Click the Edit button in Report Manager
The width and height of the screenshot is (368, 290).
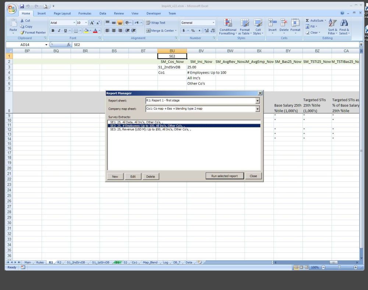point(133,177)
